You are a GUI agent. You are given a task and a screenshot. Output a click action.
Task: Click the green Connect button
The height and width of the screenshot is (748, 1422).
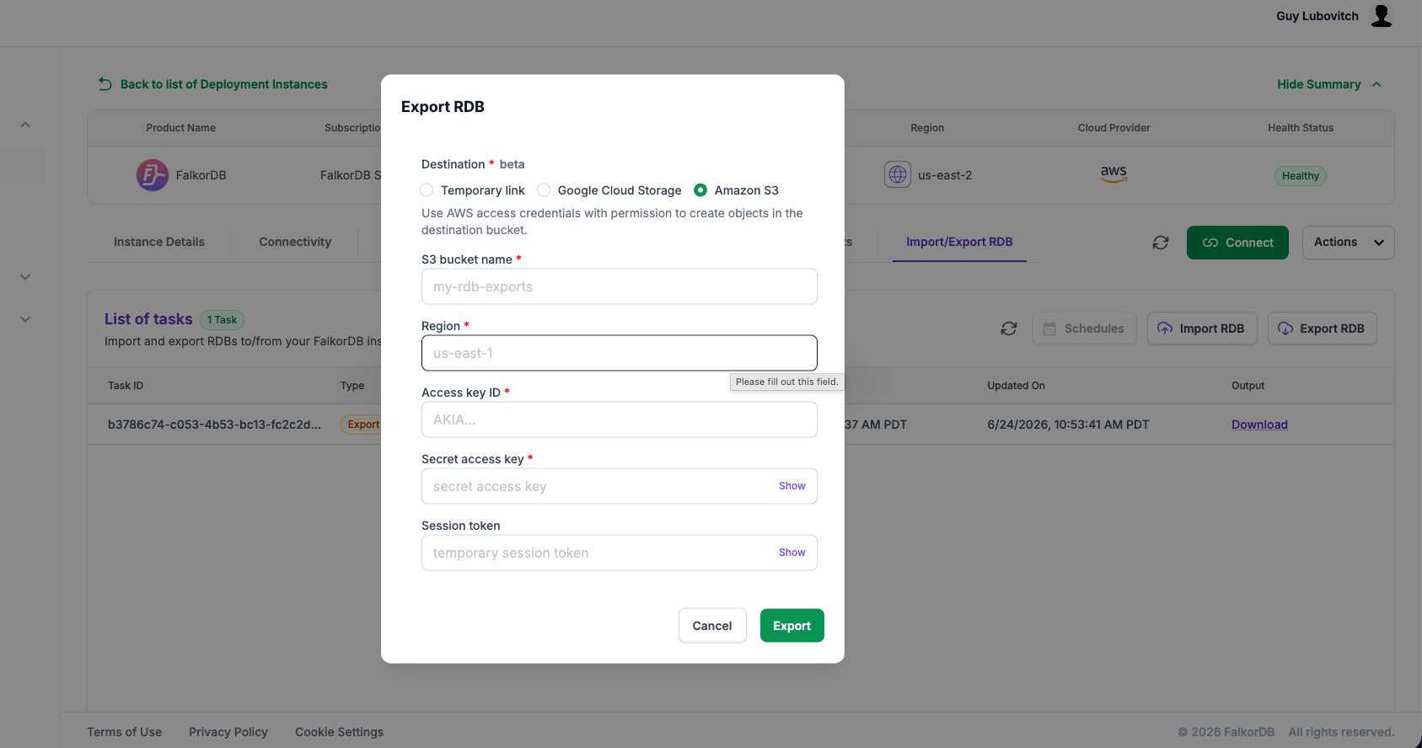(x=1237, y=243)
